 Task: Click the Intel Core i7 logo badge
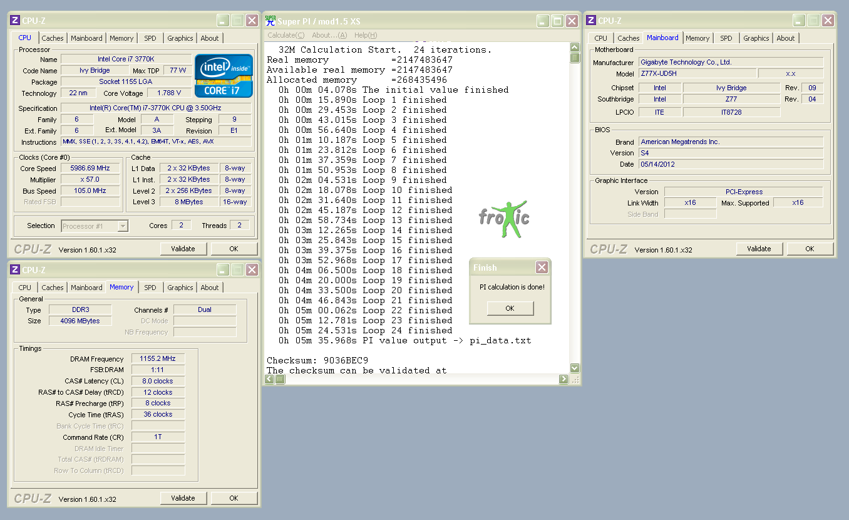tap(224, 76)
